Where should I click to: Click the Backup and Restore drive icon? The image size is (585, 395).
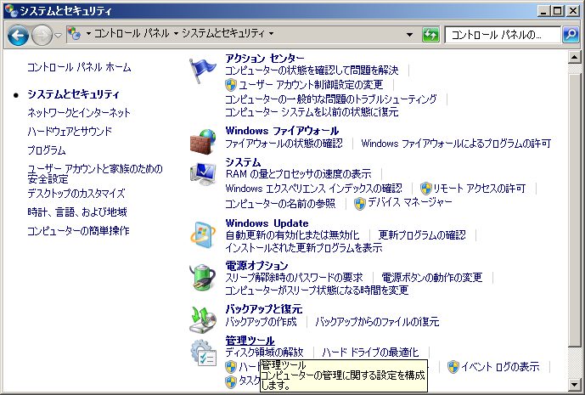click(203, 319)
